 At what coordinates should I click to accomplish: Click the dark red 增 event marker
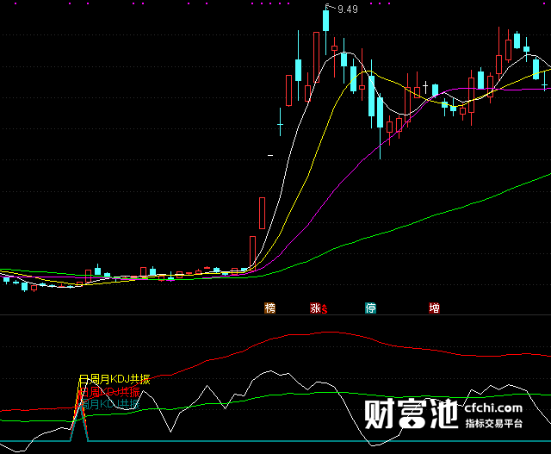click(434, 308)
